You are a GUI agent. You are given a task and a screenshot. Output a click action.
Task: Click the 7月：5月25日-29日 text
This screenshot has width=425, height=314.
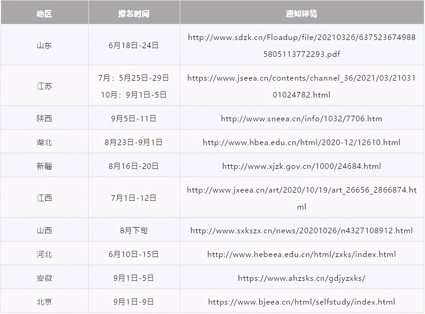134,78
